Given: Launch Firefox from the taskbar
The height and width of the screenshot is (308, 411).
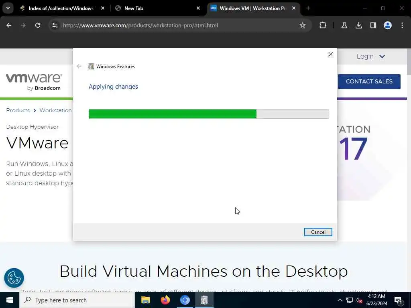Looking at the screenshot, I should tap(165, 300).
